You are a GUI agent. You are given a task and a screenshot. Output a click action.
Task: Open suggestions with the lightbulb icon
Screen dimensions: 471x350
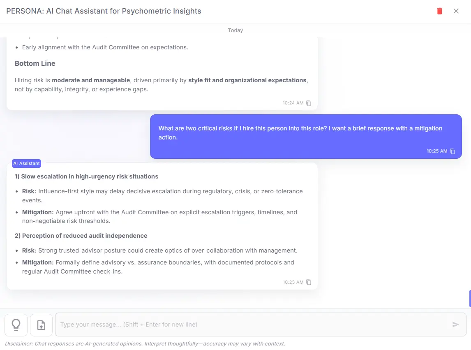(x=16, y=325)
